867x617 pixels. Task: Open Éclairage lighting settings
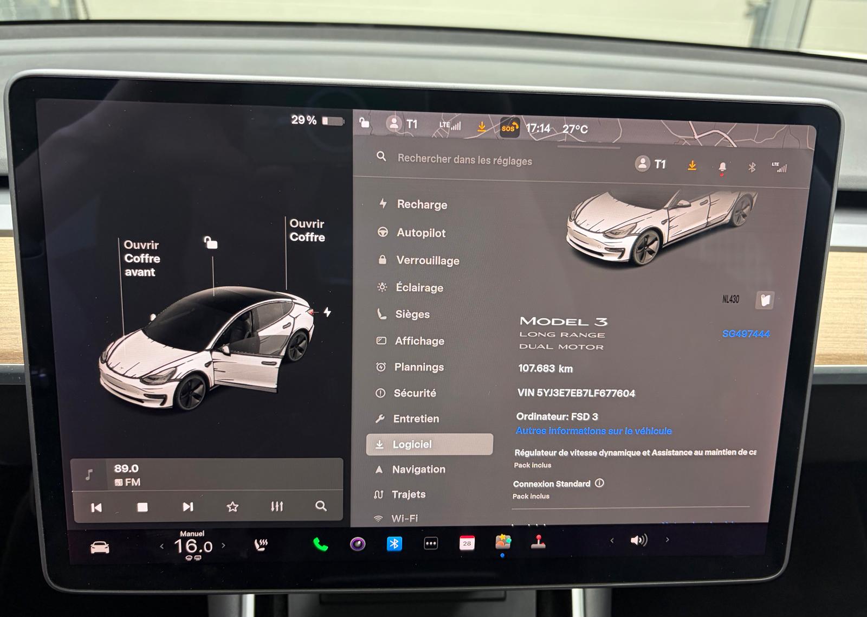click(410, 287)
